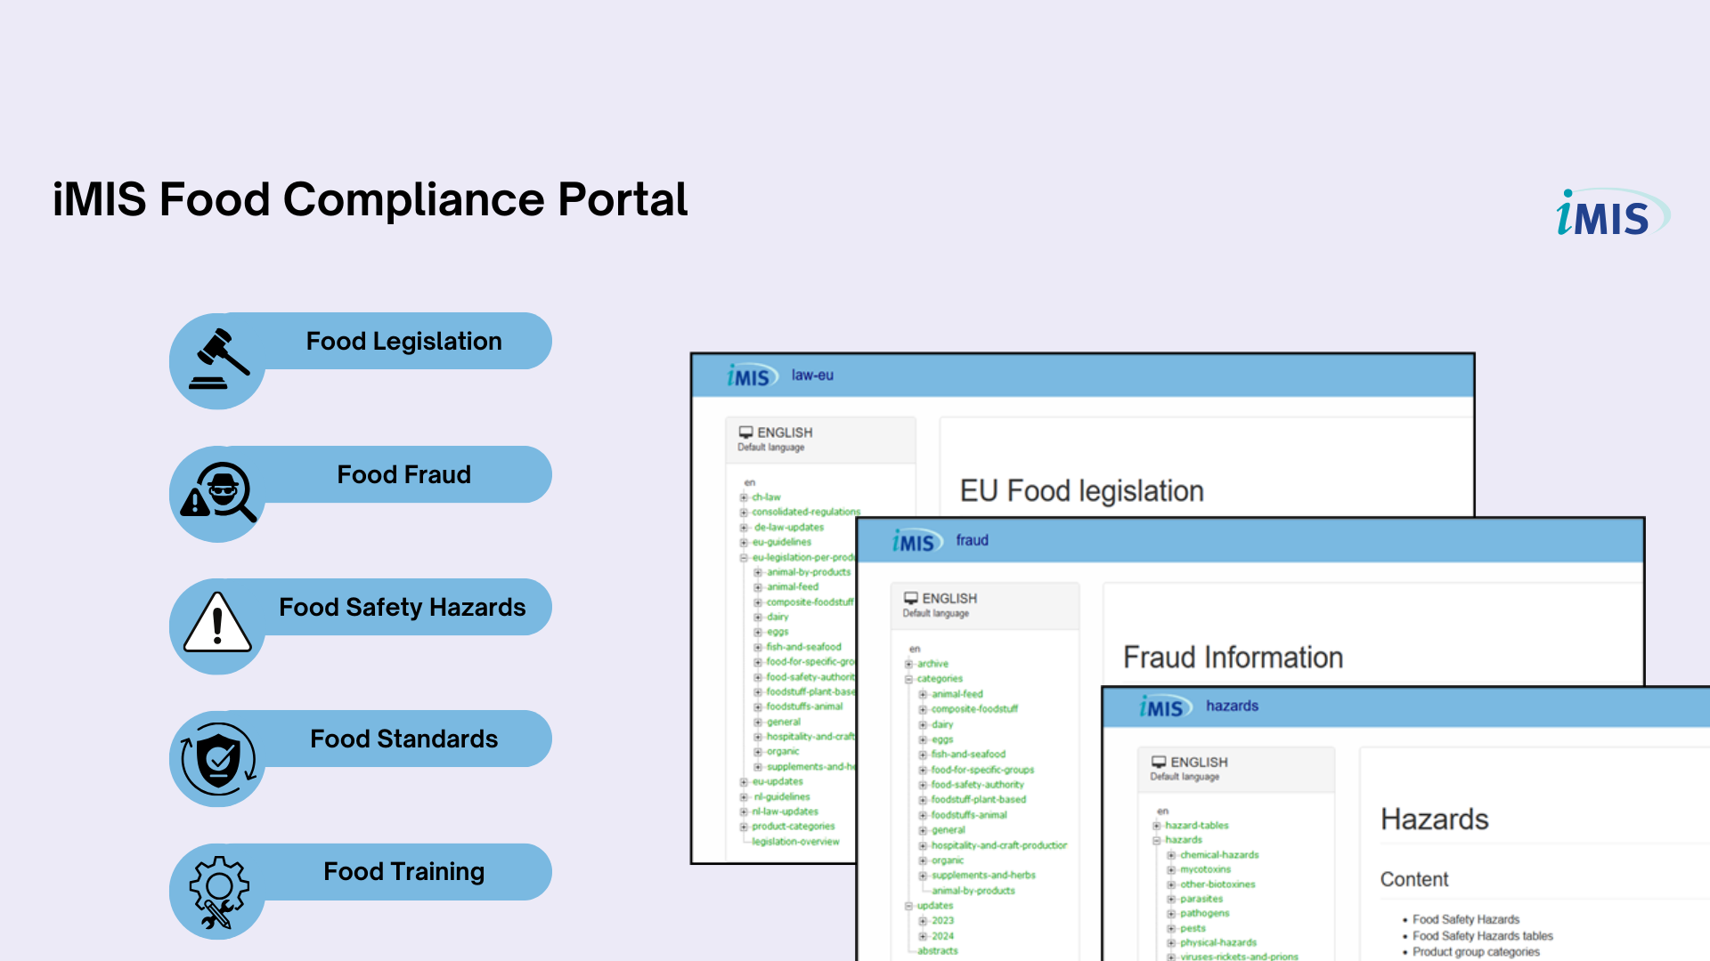Expand the 2023 node in fraud tree
The image size is (1710, 961).
923,921
